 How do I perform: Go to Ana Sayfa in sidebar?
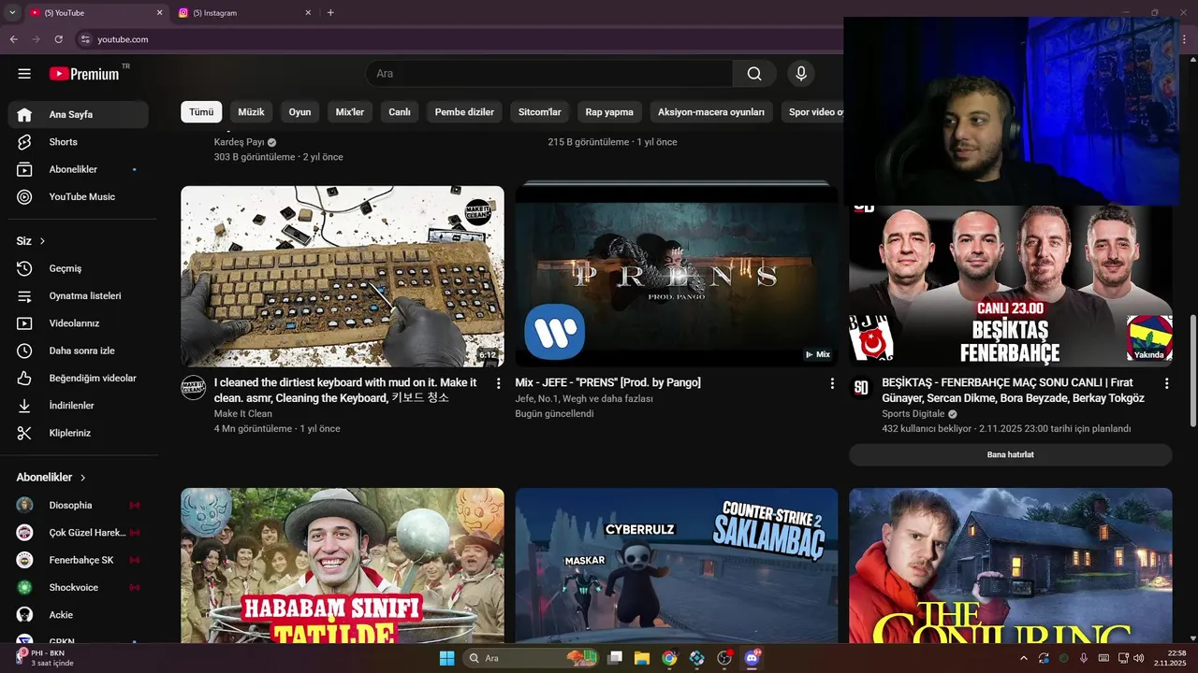point(79,114)
